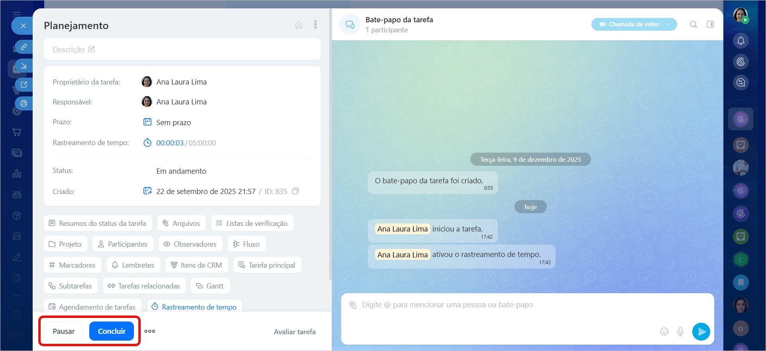Open the notifications bell
This screenshot has height=351, width=766.
(x=740, y=41)
